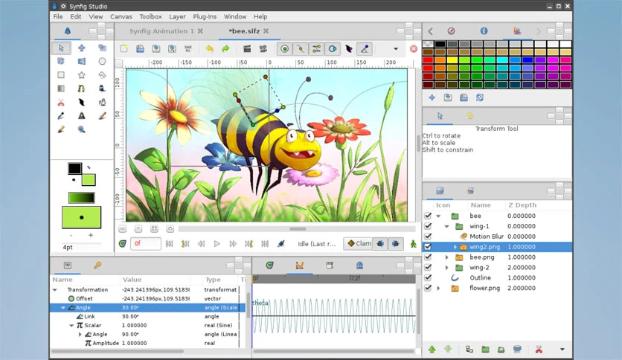The width and height of the screenshot is (622, 360).
Task: Pick the pure red palette swatch
Action: (x=428, y=60)
